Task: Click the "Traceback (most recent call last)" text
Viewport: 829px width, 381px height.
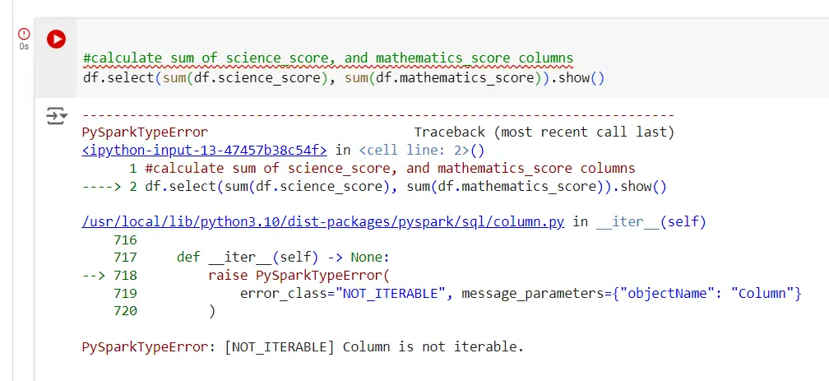Action: coord(544,132)
